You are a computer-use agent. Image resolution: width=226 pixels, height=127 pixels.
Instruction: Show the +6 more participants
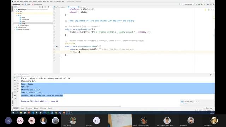pos(8,121)
